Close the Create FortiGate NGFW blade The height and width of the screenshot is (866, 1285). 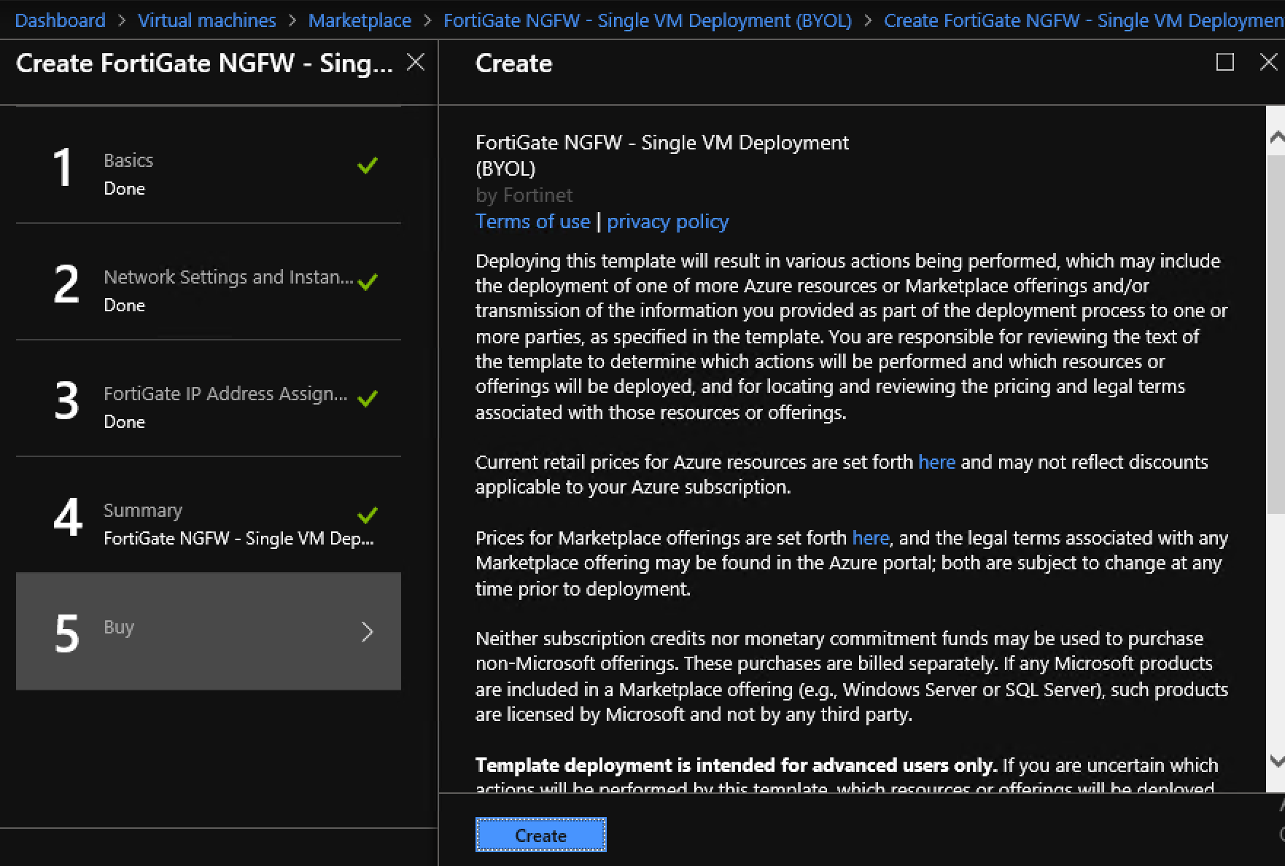416,62
